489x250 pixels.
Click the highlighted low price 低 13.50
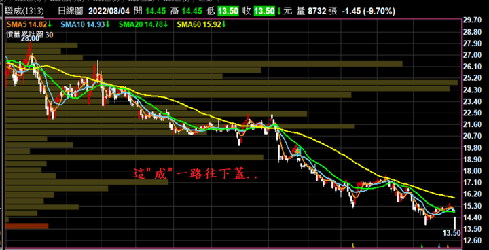tap(223, 12)
